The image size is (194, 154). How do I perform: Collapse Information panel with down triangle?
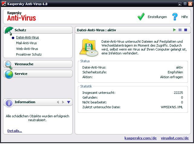pyautogui.click(x=68, y=102)
